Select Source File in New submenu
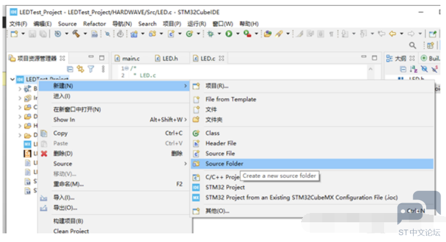Screen dimensions: 446x242 click(312, 154)
